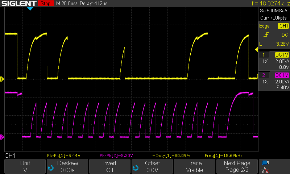Click the Offset rotary knob icon
Screen dimensions: 290x174
[x=135, y=168]
